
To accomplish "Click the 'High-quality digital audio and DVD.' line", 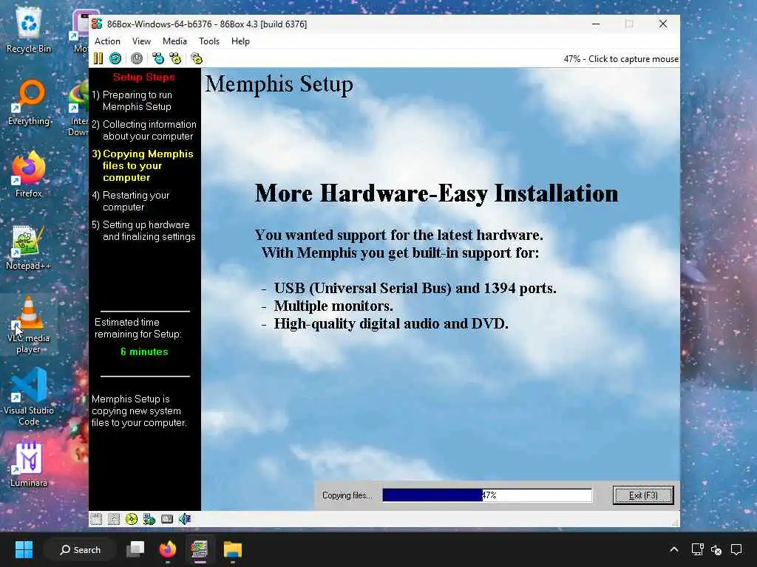I will click(384, 323).
